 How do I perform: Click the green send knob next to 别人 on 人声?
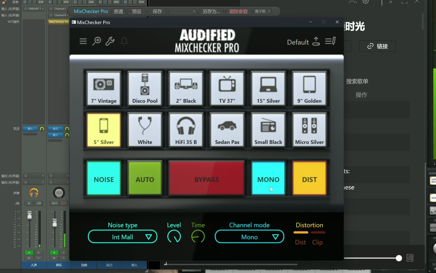tap(42, 129)
